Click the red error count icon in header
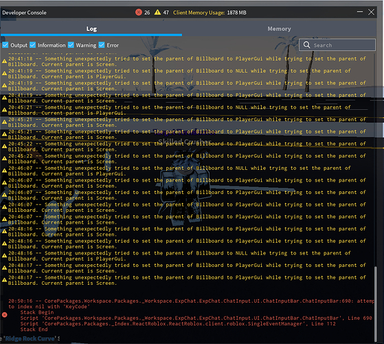Viewport: 384px width, 344px height. coord(139,12)
